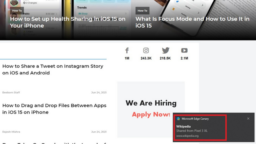Click author name Beebom Staff
Screen dimensions: 256x144
coord(11,92)
